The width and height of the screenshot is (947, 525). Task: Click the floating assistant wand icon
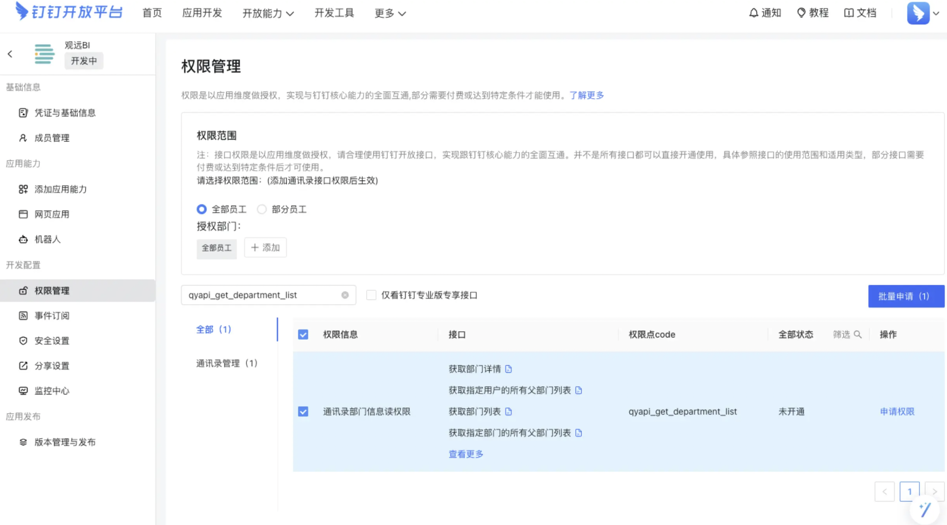point(925,510)
